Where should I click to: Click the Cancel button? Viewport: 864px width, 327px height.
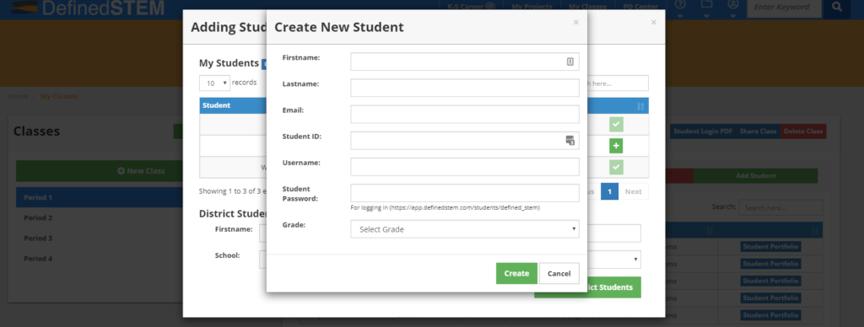tap(559, 273)
